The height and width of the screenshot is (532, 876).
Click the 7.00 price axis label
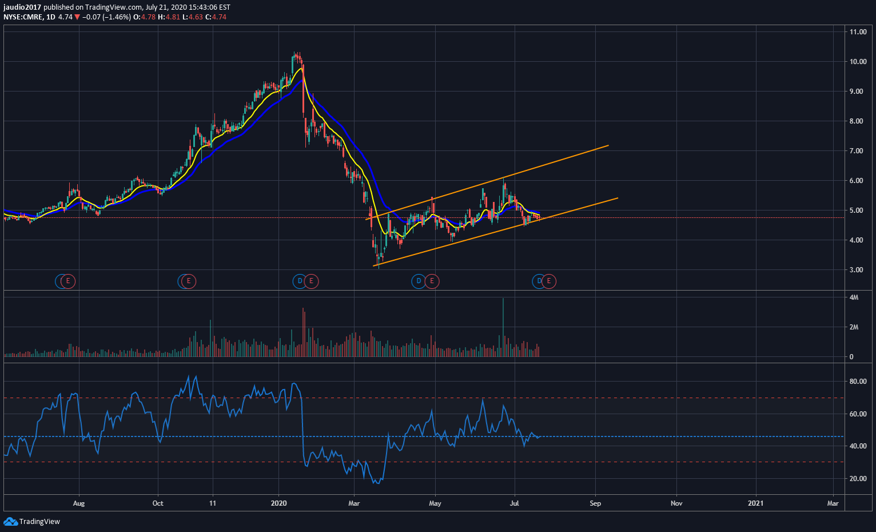tap(857, 151)
